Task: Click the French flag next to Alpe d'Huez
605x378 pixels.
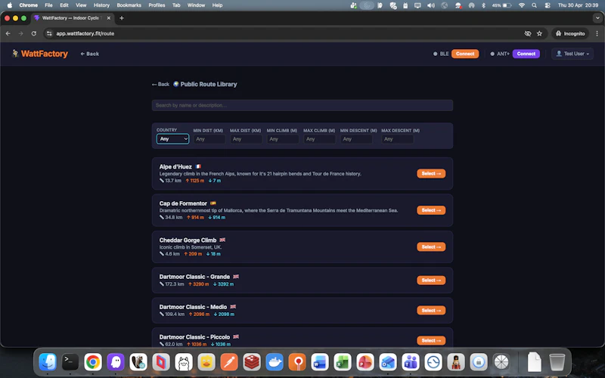Action: (x=198, y=166)
